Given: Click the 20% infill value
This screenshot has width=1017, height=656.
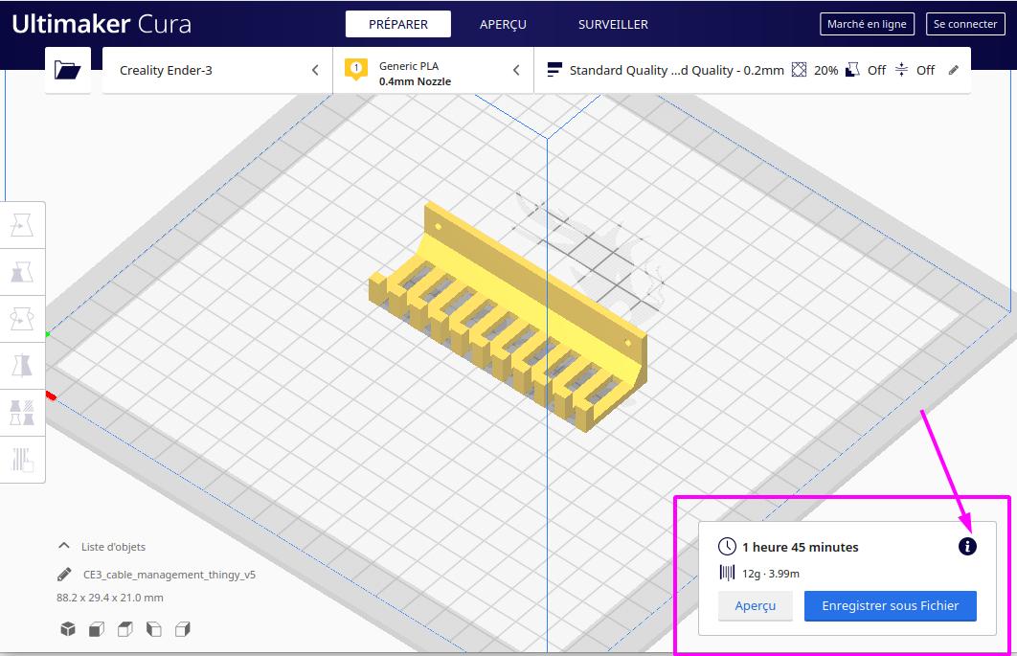Looking at the screenshot, I should pos(825,70).
